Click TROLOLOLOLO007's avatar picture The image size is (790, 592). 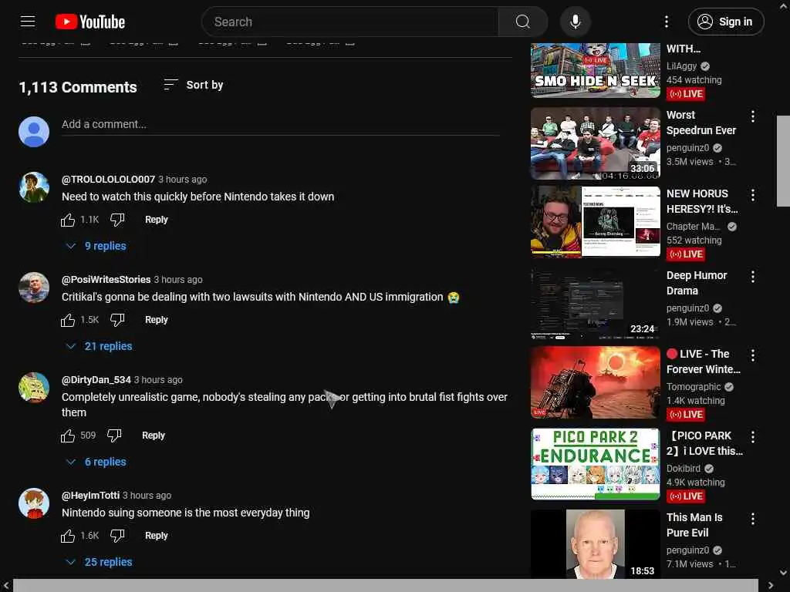34,187
